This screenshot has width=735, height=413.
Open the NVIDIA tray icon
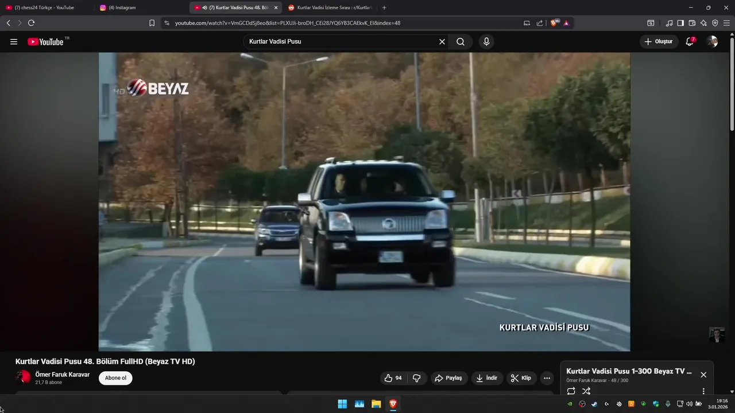[570, 404]
